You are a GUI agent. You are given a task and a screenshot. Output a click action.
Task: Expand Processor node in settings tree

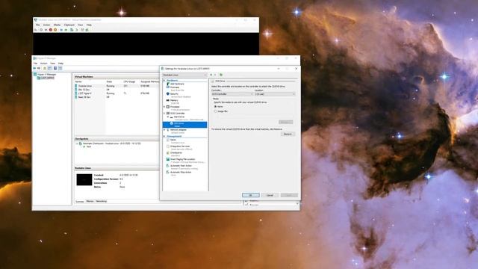tap(164, 107)
